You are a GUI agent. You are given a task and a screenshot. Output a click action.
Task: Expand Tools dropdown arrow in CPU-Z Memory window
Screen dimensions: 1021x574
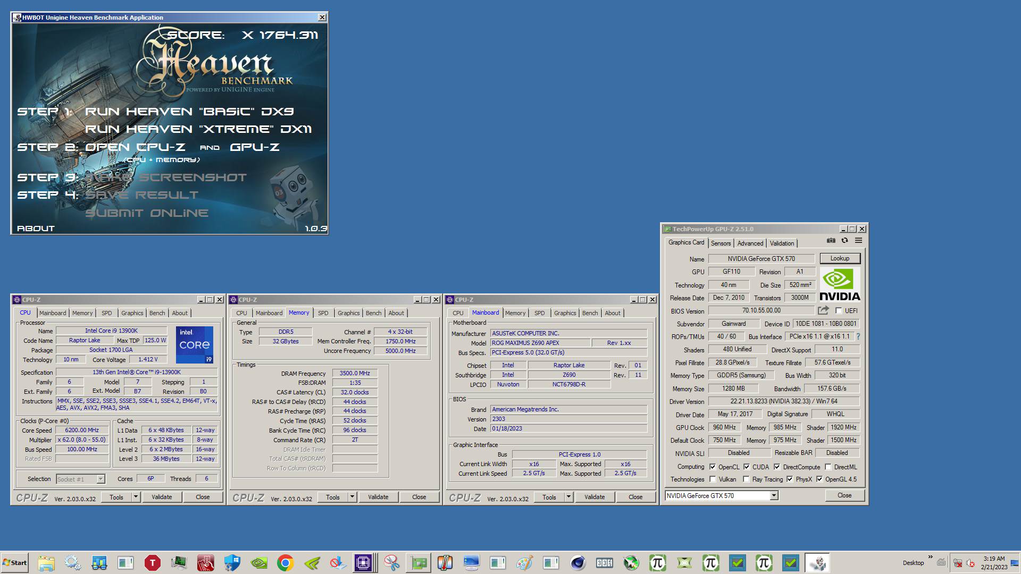[x=352, y=497]
